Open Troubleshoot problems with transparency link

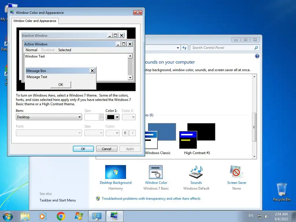point(151,199)
